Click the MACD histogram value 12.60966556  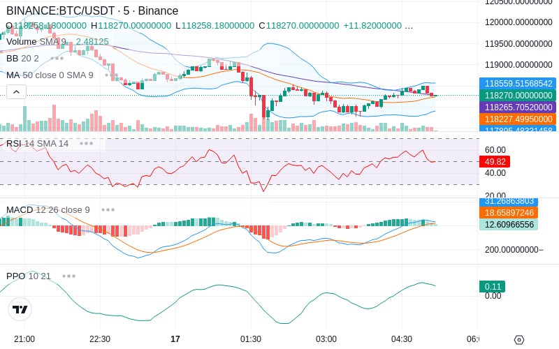509,224
